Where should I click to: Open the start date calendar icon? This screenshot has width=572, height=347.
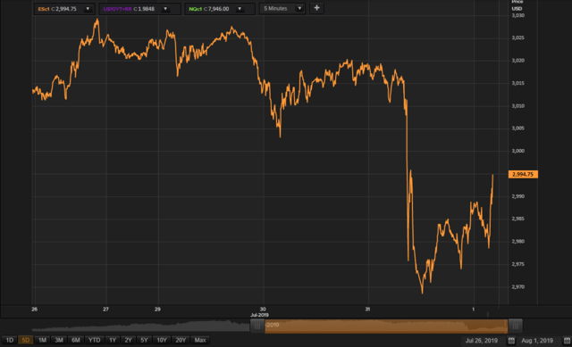tap(511, 341)
